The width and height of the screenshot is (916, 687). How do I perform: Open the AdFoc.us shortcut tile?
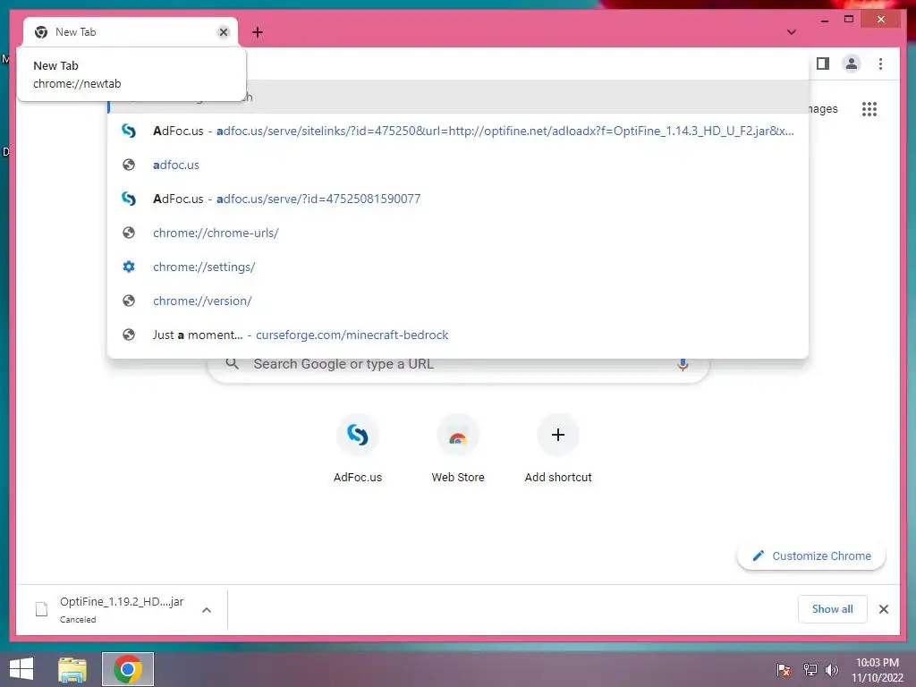click(358, 449)
